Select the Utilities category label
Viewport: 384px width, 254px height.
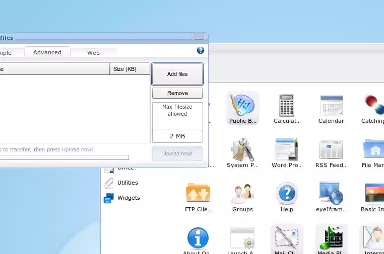coord(127,183)
